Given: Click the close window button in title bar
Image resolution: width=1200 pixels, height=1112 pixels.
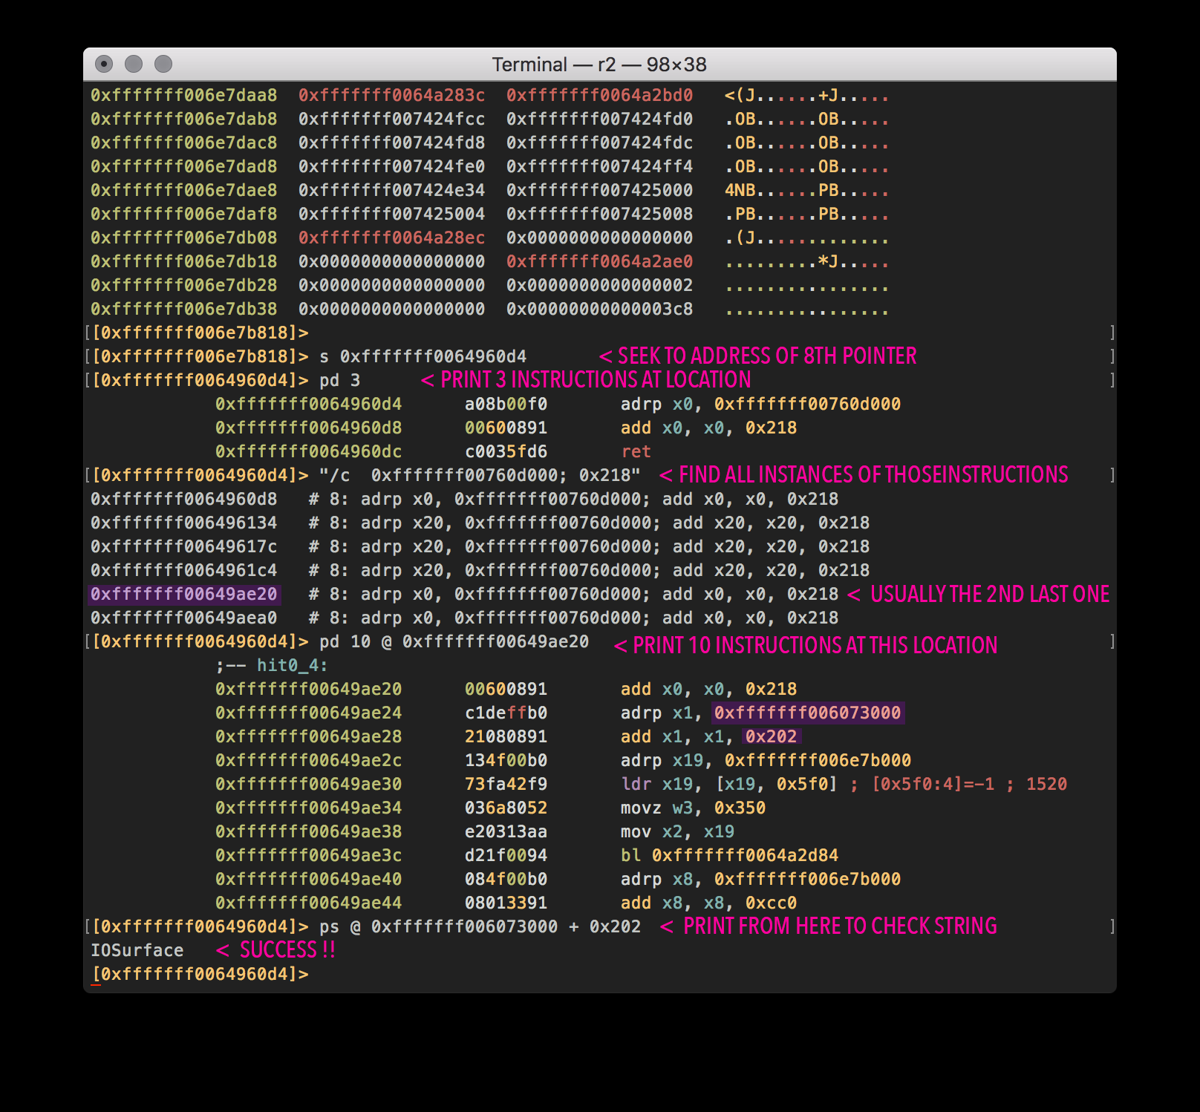Looking at the screenshot, I should pyautogui.click(x=104, y=65).
